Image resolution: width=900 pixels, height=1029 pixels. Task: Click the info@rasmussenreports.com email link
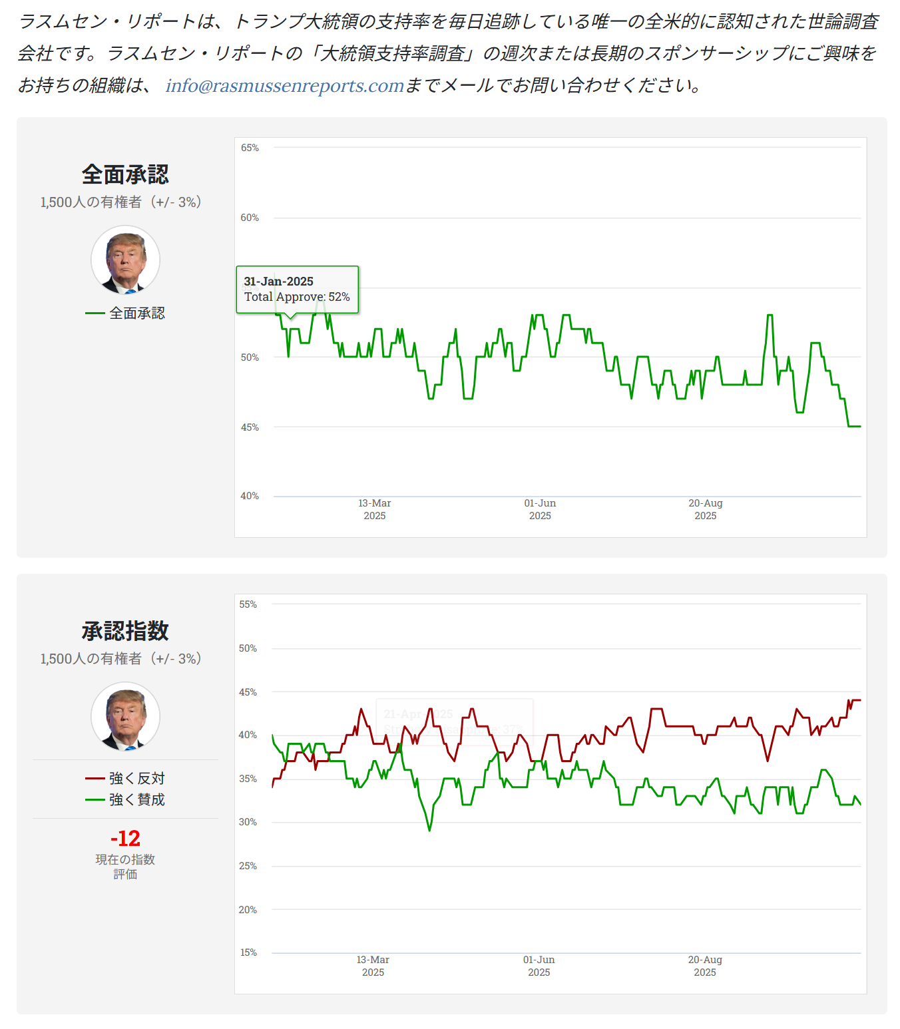[285, 86]
